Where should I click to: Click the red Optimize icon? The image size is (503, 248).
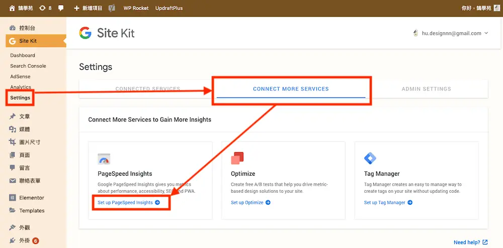tap(237, 158)
